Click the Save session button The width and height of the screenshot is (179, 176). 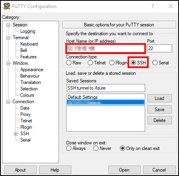[159, 110]
